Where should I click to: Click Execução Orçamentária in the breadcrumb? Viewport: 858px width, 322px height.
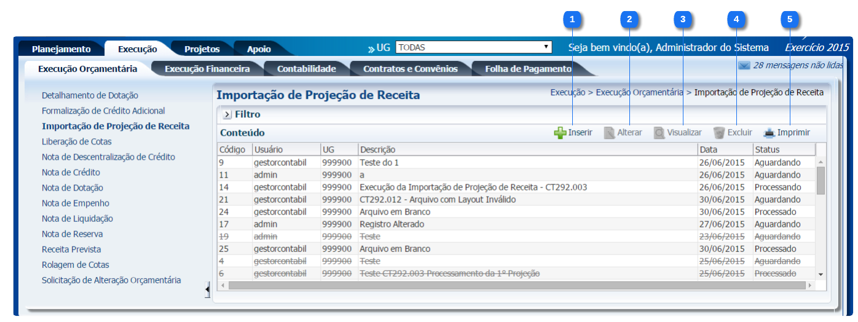639,92
